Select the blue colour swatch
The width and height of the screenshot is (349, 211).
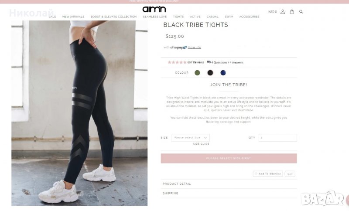223,73
